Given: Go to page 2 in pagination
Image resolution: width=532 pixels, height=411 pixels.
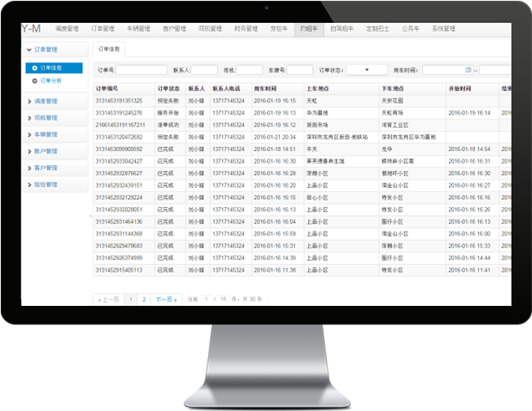Looking at the screenshot, I should [143, 300].
